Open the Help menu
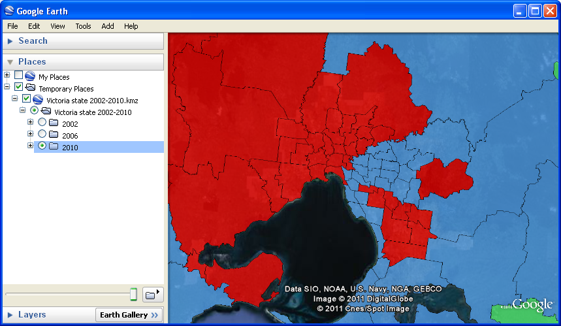 point(131,26)
